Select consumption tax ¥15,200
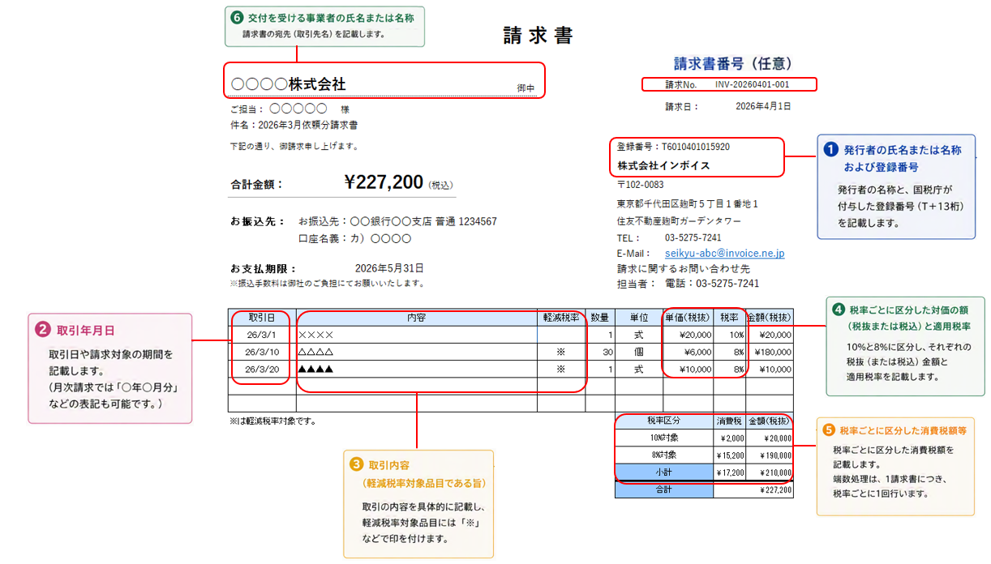Screen dimensions: 991x564 [730, 455]
